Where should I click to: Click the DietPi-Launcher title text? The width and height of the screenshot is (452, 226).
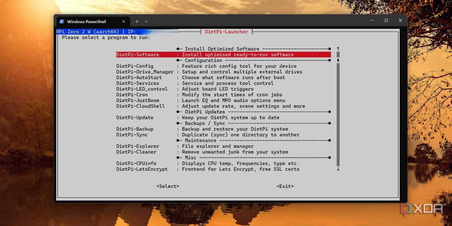pos(226,32)
